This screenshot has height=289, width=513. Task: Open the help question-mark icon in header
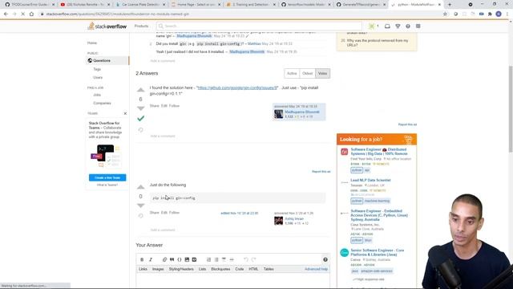click(x=408, y=26)
